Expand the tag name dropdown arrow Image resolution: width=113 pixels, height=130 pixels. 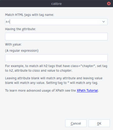(103, 22)
